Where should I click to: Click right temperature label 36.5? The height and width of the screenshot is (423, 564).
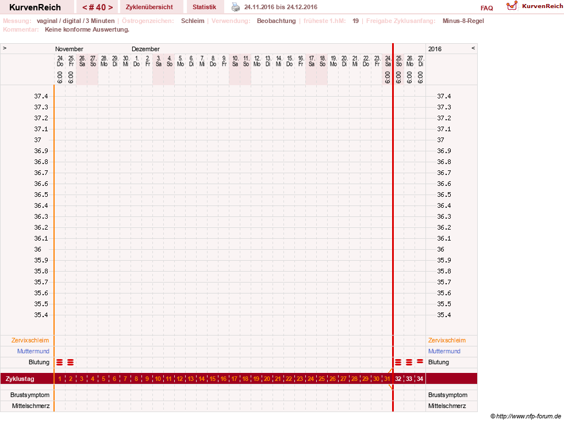[x=444, y=195]
